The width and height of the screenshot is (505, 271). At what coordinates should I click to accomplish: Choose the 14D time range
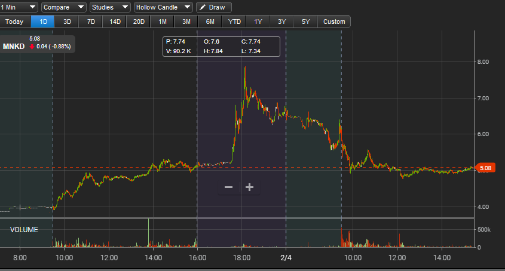(115, 21)
